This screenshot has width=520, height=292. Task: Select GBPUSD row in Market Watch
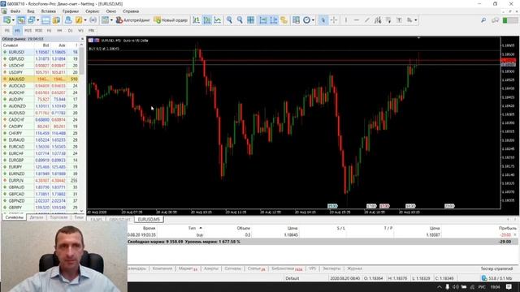[x=40, y=59]
